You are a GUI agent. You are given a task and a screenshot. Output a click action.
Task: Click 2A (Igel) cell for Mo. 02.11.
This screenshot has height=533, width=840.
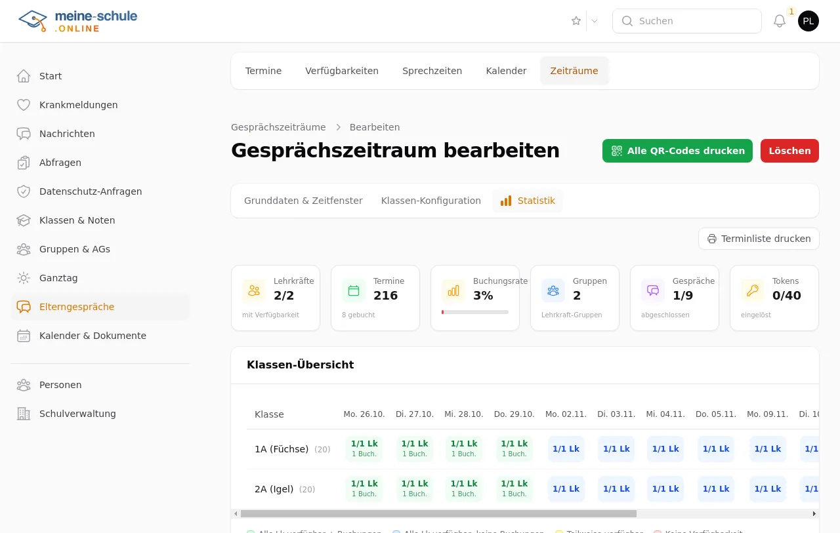[x=566, y=489]
